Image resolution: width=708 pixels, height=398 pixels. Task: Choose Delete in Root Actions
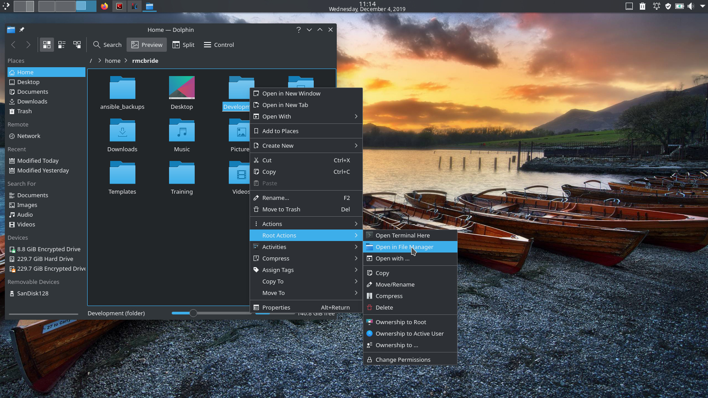pos(410,307)
